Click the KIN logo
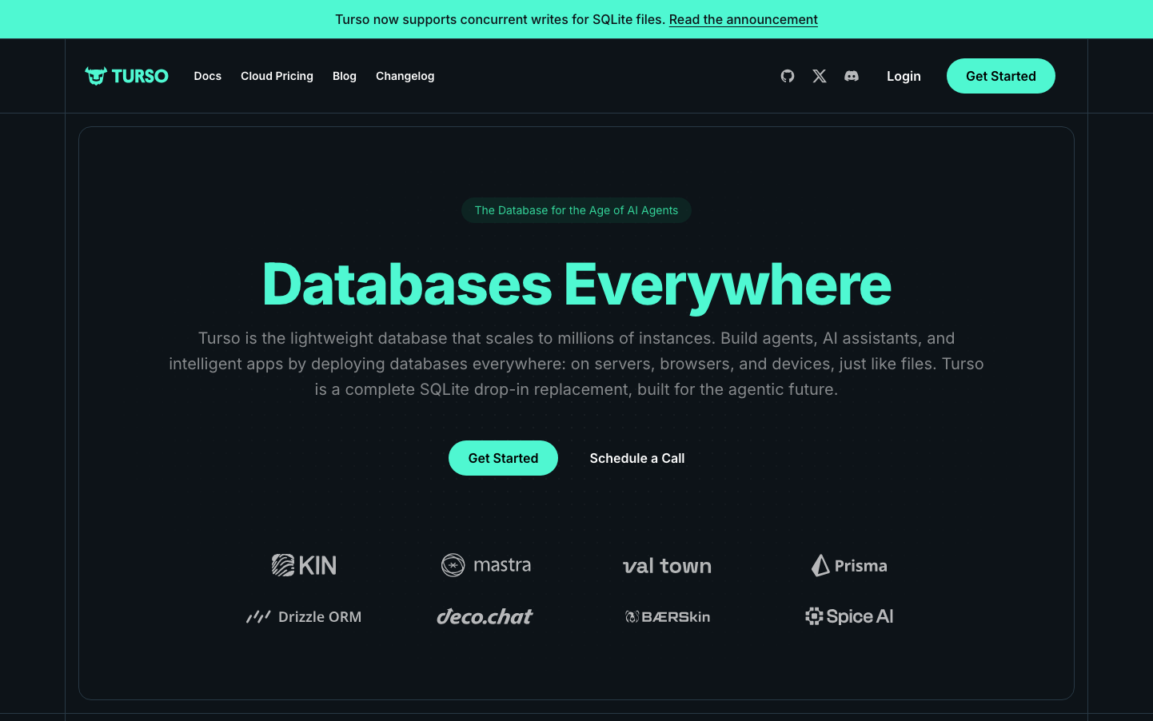The width and height of the screenshot is (1153, 721). (304, 566)
